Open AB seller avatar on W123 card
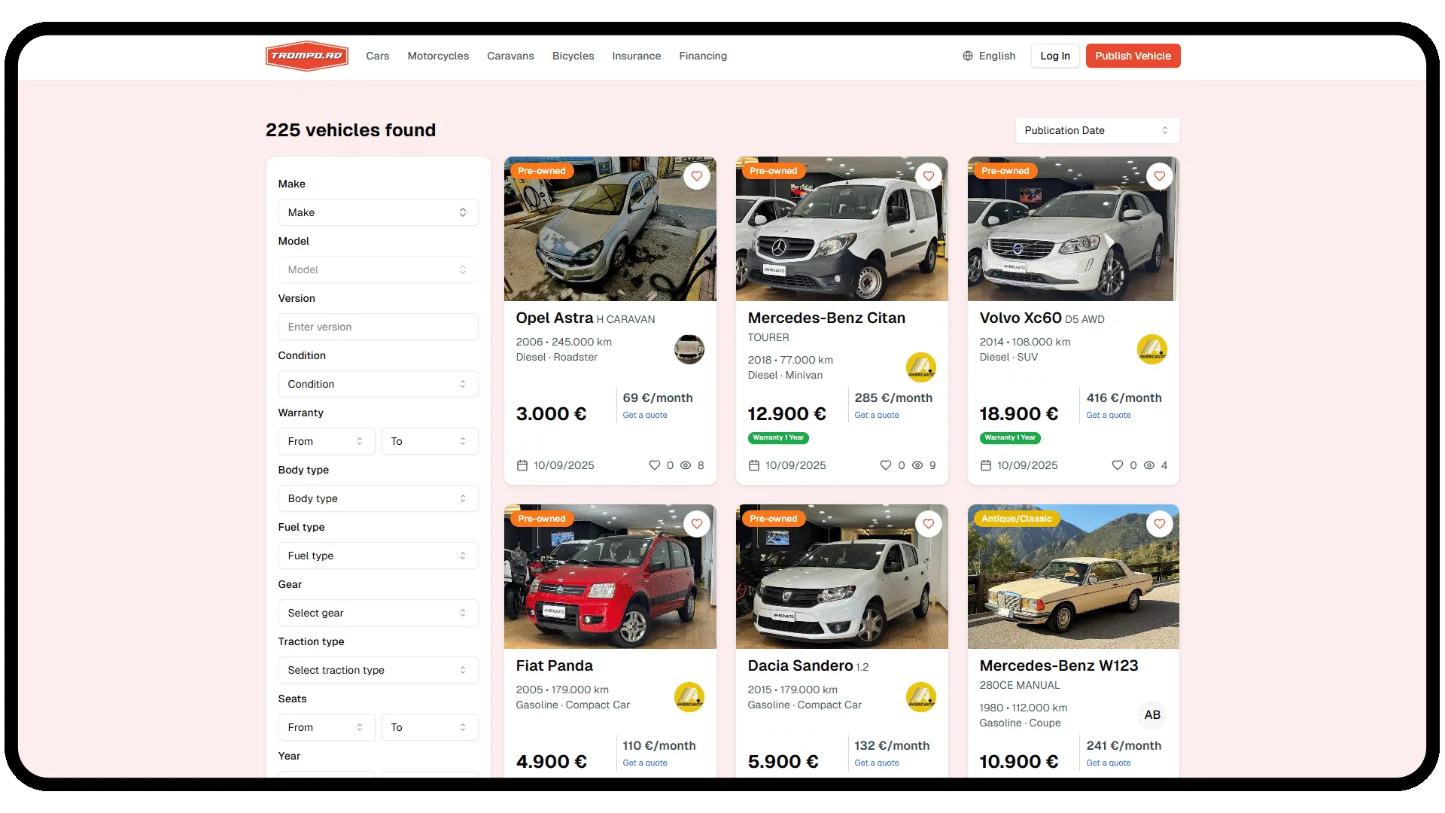The image size is (1445, 813). [x=1152, y=715]
